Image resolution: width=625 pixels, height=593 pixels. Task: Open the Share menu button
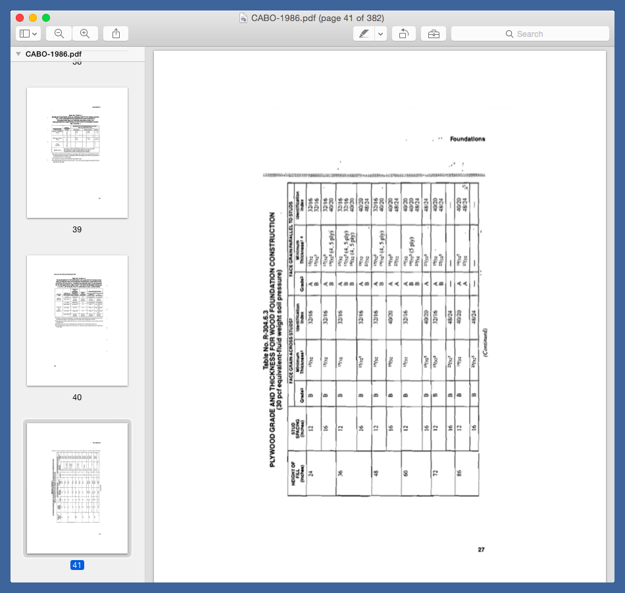point(116,34)
